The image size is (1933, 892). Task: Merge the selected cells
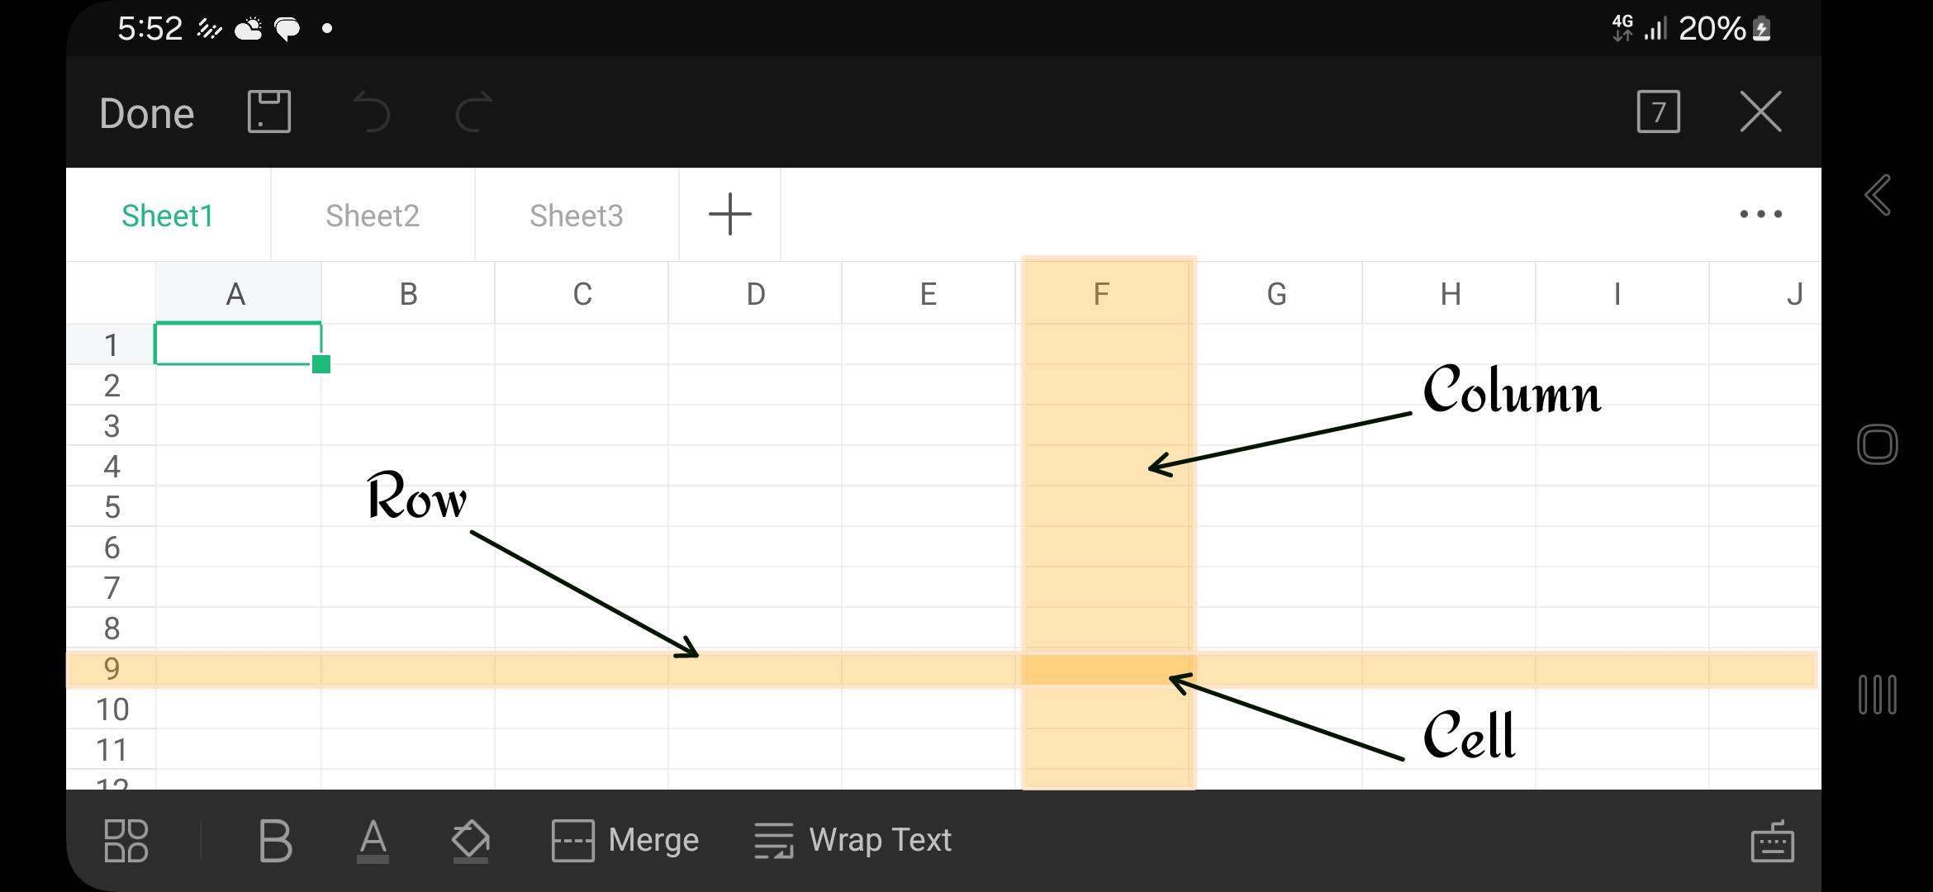pos(625,840)
